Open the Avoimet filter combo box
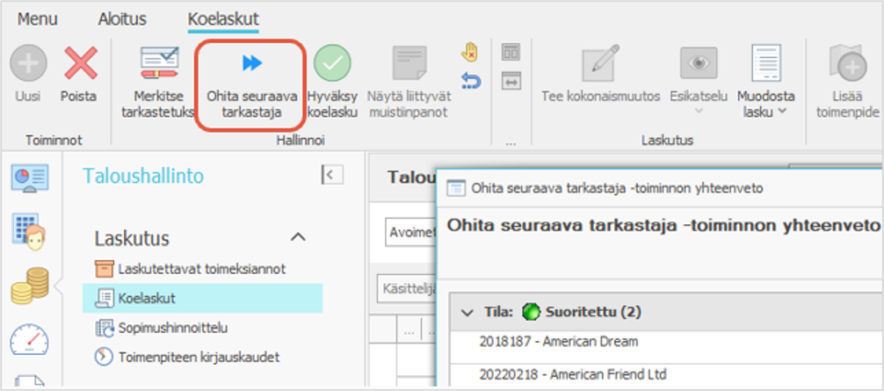Screen dimensions: 884x391 pos(411,233)
